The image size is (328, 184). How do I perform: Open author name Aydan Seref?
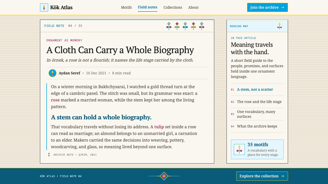pos(69,73)
